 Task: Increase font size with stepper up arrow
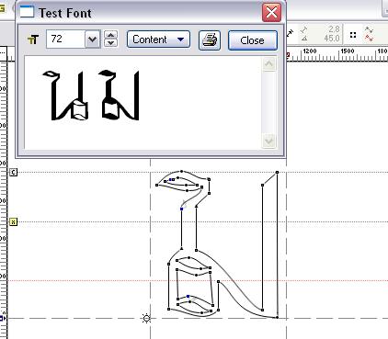(111, 35)
